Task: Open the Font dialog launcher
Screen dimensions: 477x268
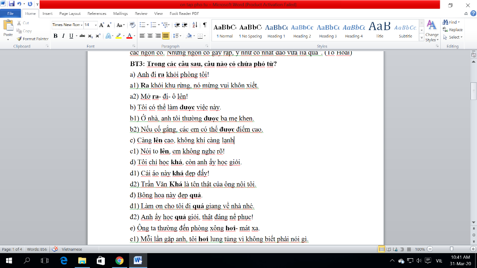Action: click(x=134, y=46)
